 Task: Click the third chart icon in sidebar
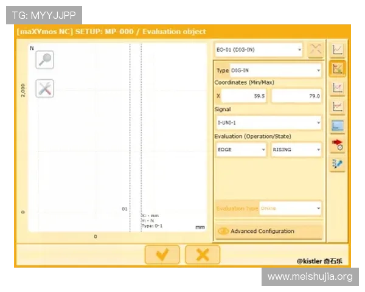338,88
